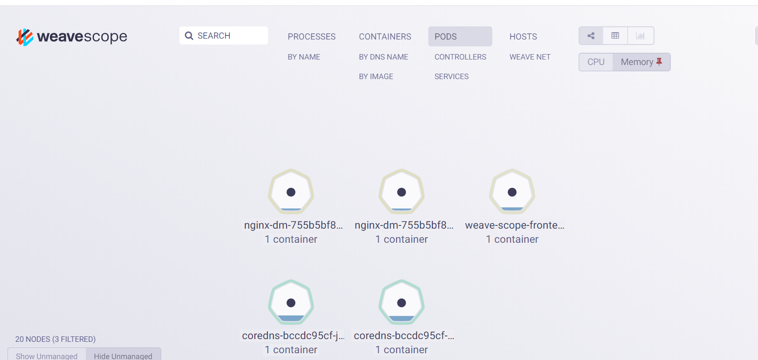Select Hide Unmanaged filter
Viewport: 758px width, 360px height.
(123, 355)
